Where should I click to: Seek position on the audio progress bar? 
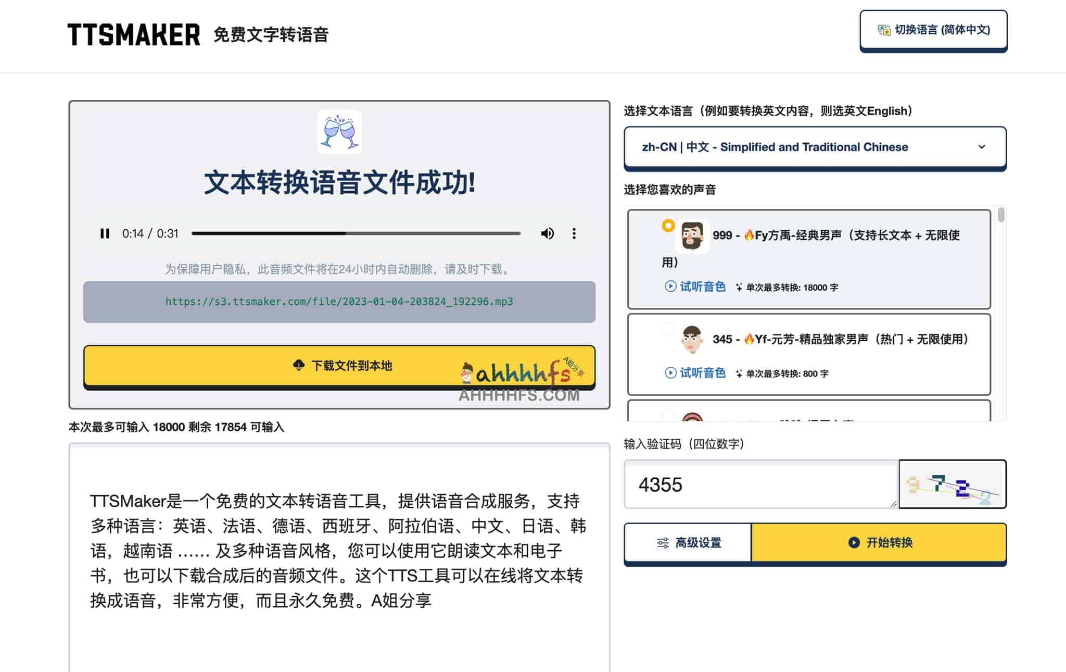[x=356, y=233]
